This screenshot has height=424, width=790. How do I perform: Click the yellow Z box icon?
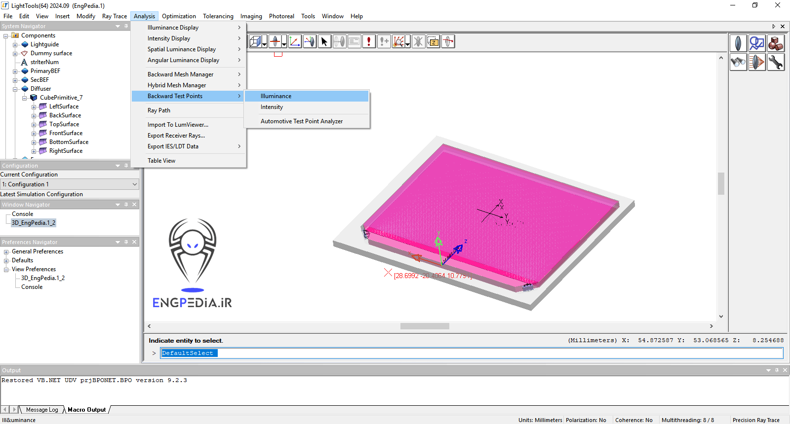click(433, 41)
